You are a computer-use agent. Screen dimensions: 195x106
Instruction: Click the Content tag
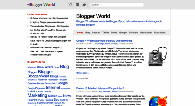pyautogui.click(x=62, y=77)
